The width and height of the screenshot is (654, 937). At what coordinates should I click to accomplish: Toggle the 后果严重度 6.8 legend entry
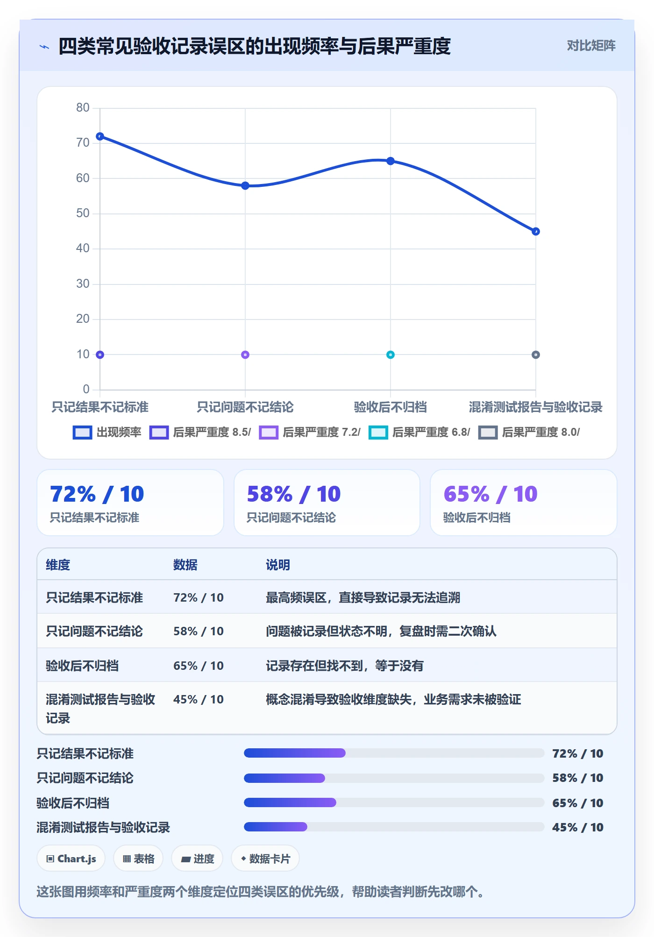(419, 433)
